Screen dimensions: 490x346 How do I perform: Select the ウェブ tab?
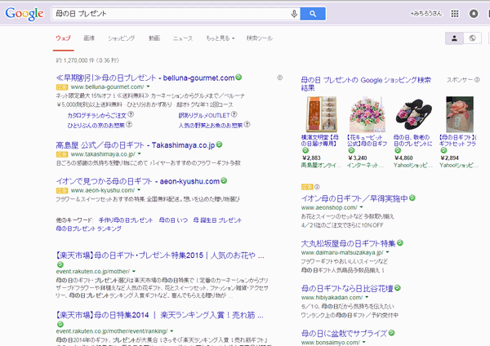(x=63, y=38)
